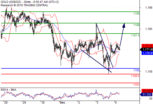Click the blue 51.332 RSI value tag
Screen dimensions: 153x104
pyautogui.click(x=147, y=94)
